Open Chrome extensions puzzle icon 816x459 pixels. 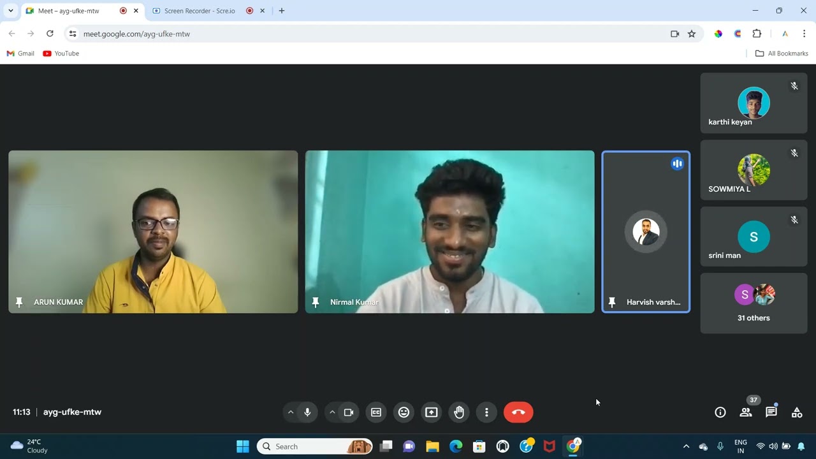(757, 34)
